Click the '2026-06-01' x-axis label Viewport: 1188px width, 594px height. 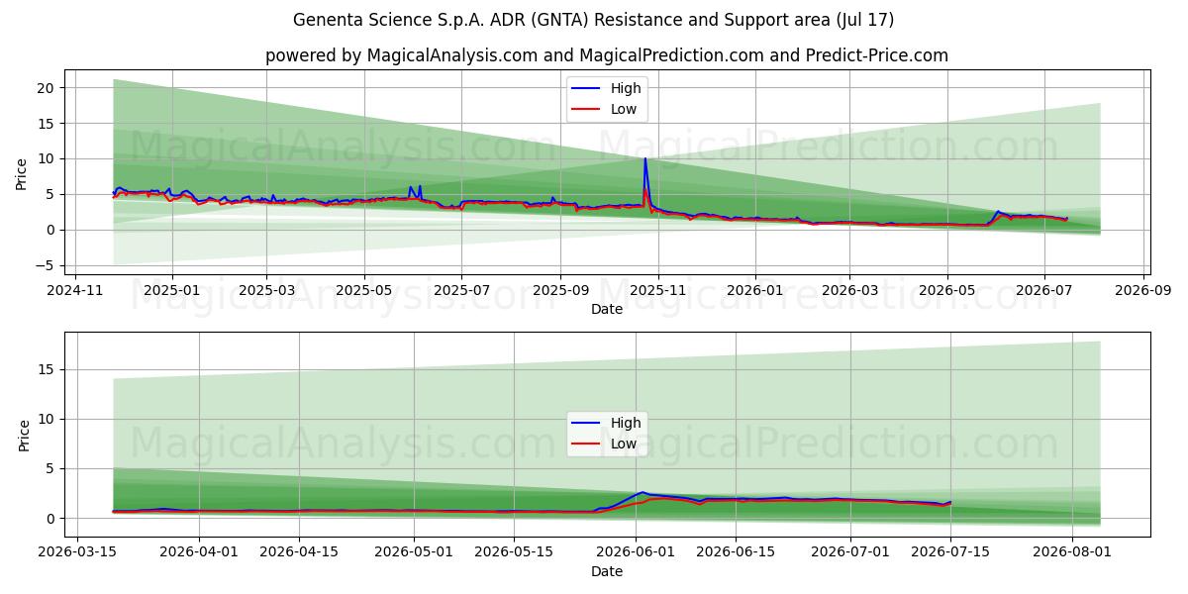pyautogui.click(x=636, y=554)
